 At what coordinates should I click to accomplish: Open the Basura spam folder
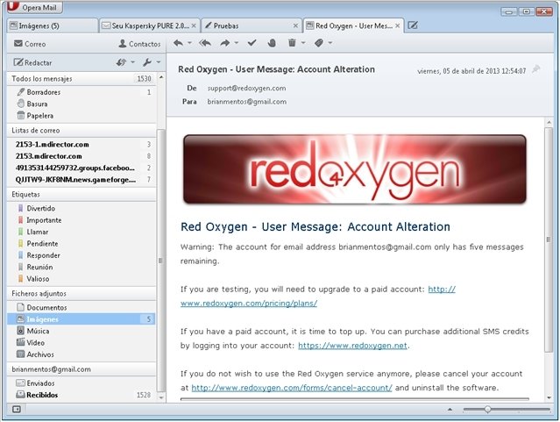click(82, 104)
